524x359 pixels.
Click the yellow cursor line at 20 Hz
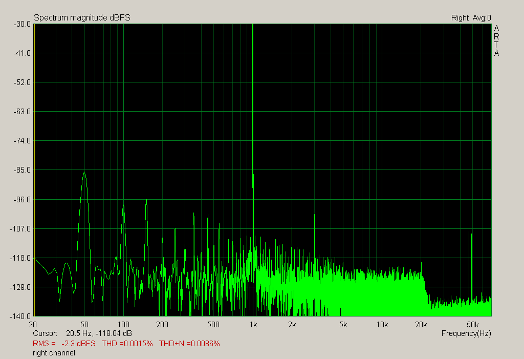(x=34, y=170)
